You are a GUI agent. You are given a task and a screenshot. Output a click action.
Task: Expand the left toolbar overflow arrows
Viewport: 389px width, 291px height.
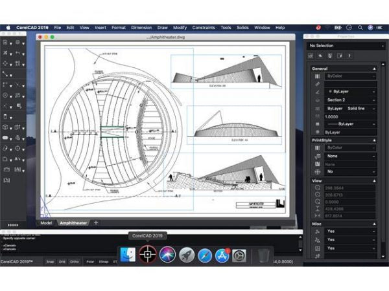13,225
